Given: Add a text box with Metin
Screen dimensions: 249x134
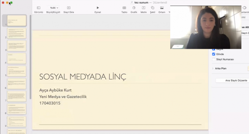Looking at the screenshot, I should [143, 8].
